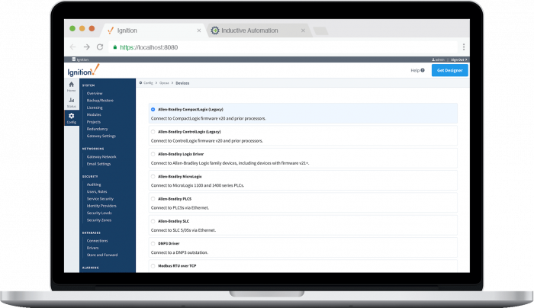Image resolution: width=534 pixels, height=308 pixels.
Task: Open the browser three-dot menu
Action: click(x=464, y=47)
